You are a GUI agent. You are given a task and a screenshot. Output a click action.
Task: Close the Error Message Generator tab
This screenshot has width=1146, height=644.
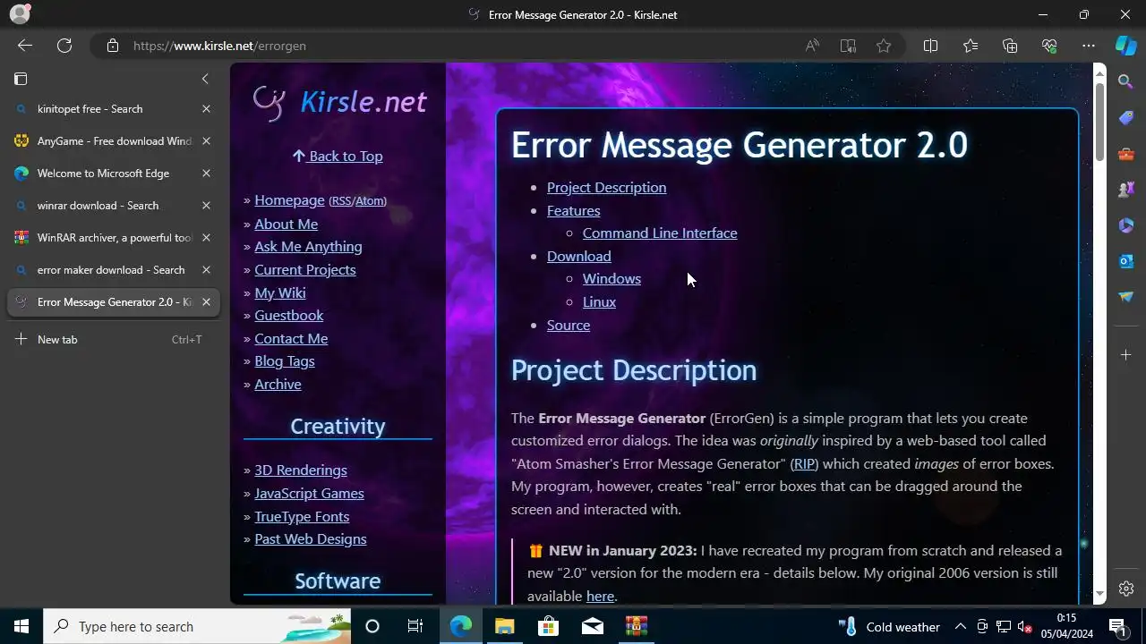tap(206, 302)
